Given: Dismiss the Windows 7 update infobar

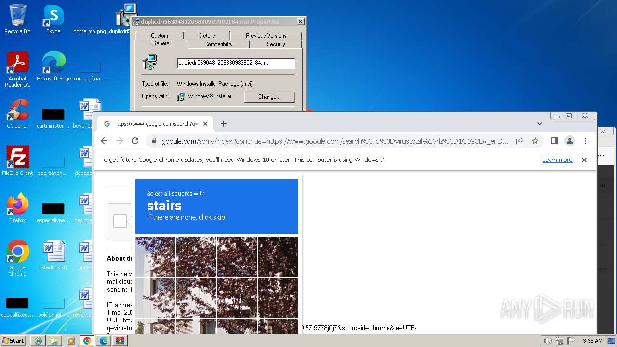Looking at the screenshot, I should point(584,160).
